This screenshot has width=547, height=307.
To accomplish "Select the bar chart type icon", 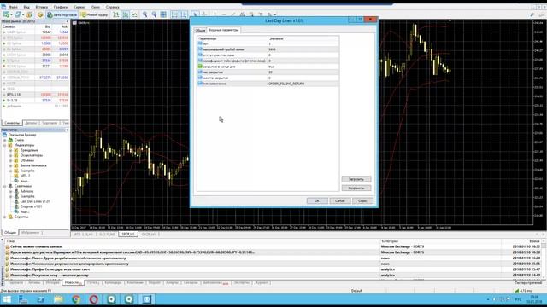I will 116,14.
